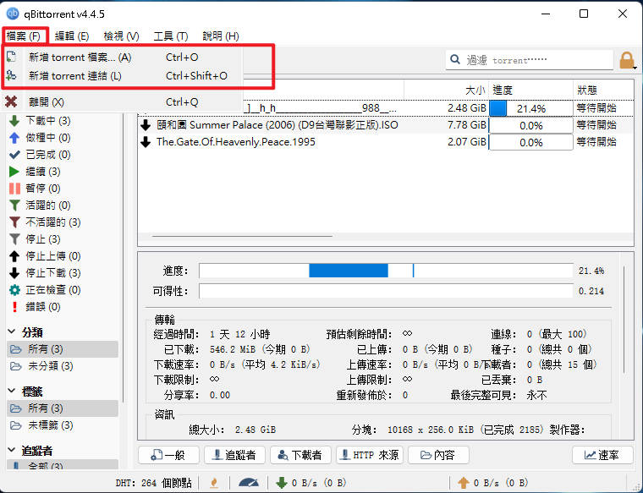Screen dimensions: 643x493
Task: Click the 21.4% progress bar in torrent list
Action: pyautogui.click(x=531, y=108)
